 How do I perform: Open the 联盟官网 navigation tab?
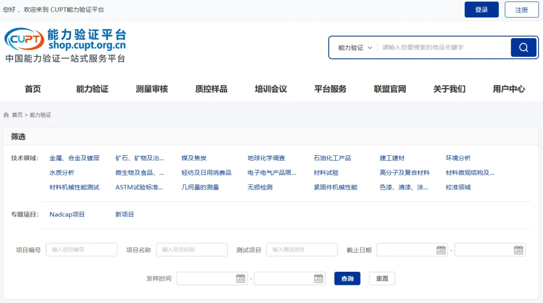coord(390,89)
